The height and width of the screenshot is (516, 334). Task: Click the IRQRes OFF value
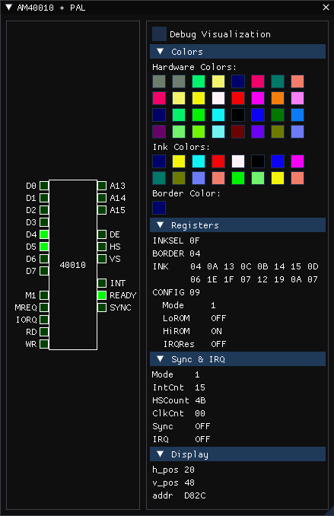tap(218, 344)
